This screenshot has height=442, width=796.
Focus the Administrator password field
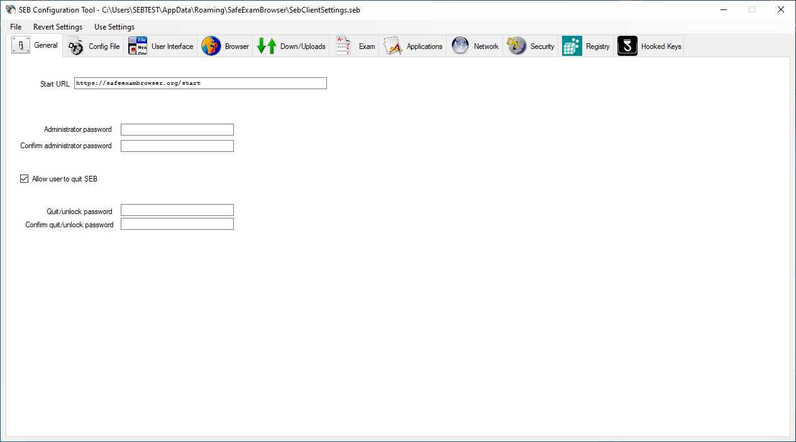pos(177,130)
